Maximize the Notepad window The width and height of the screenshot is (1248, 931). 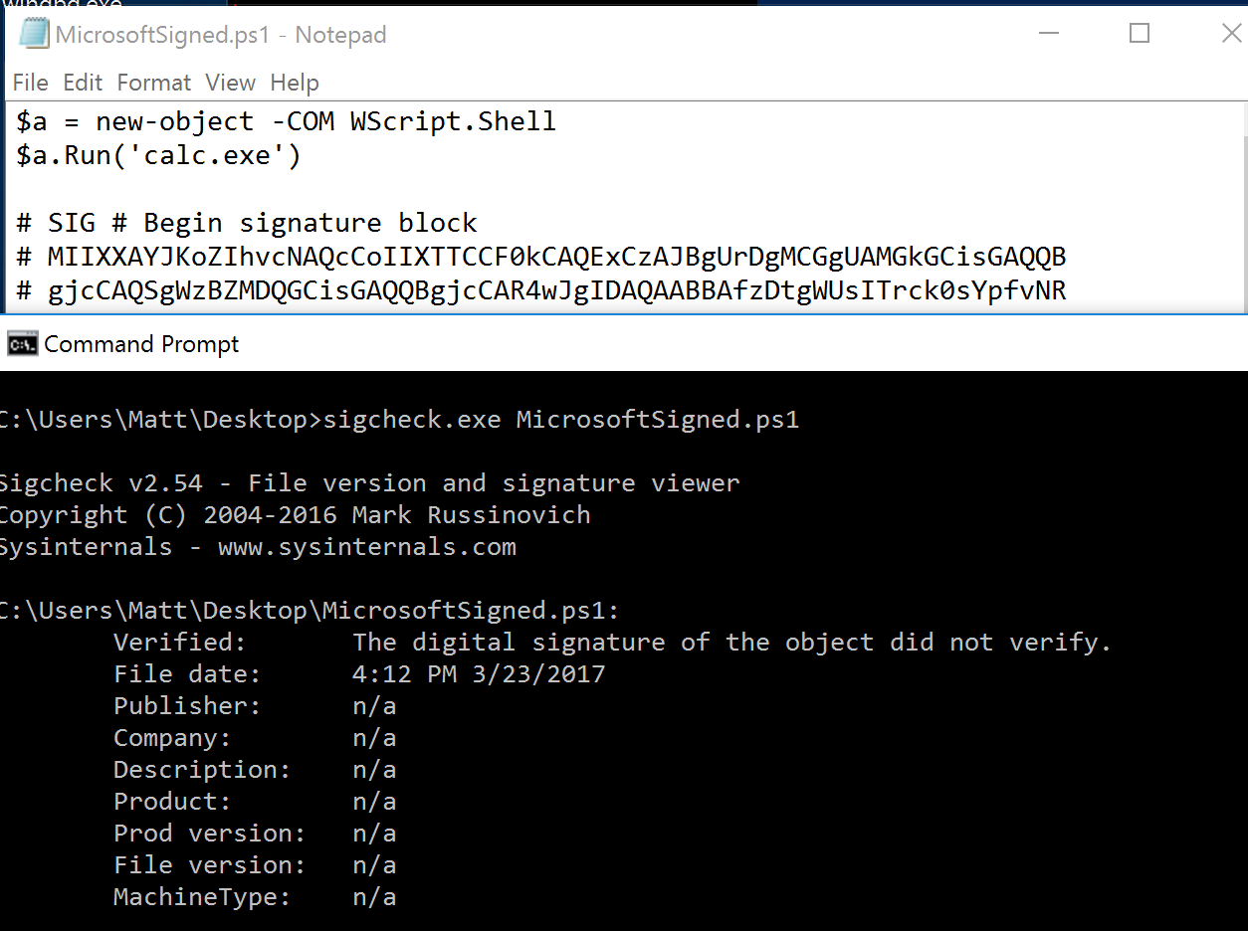click(1140, 34)
